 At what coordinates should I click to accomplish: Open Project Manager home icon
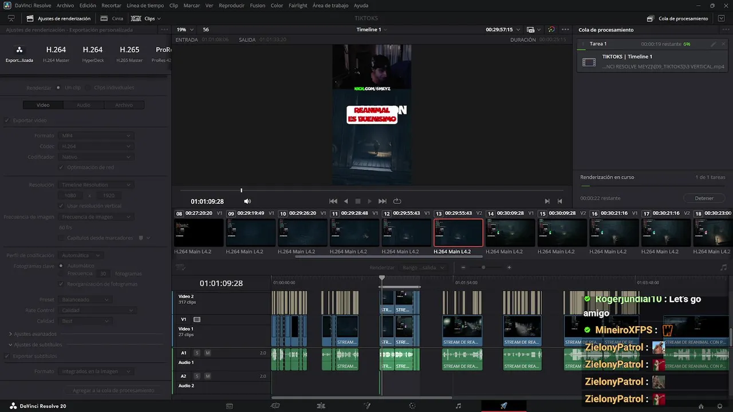coord(701,406)
